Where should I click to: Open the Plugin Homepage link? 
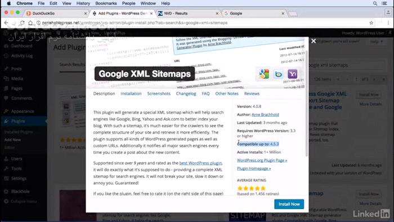point(254,168)
